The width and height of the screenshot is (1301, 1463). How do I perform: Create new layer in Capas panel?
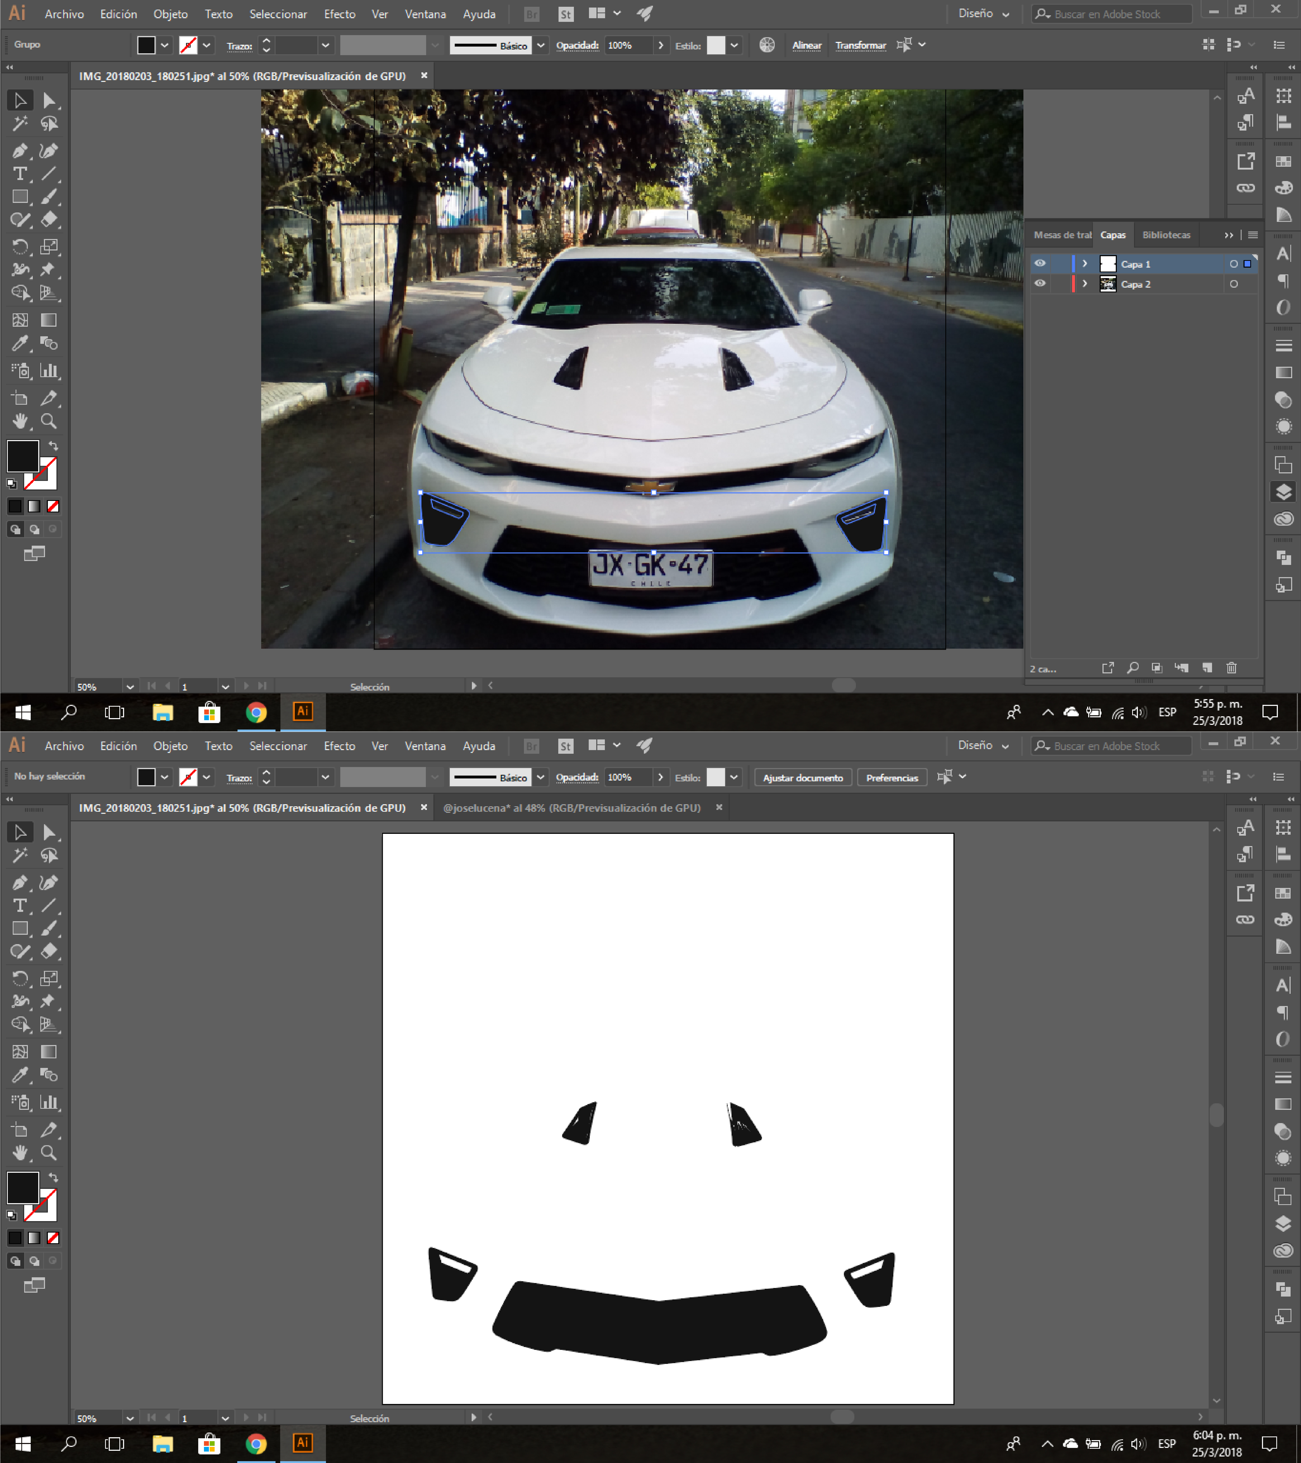coord(1207,668)
